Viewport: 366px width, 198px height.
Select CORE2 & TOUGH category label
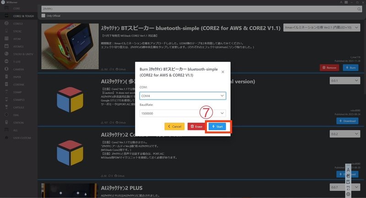pyautogui.click(x=23, y=16)
